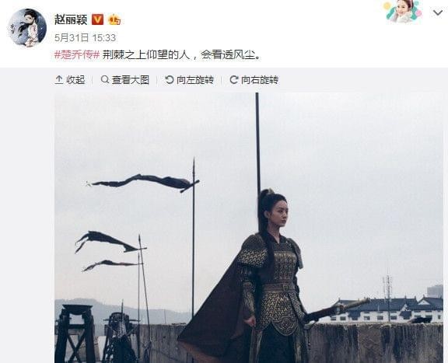Viewport: 448px width, 363px height.
Task: View the large image via 查看大图
Action: [x=125, y=80]
